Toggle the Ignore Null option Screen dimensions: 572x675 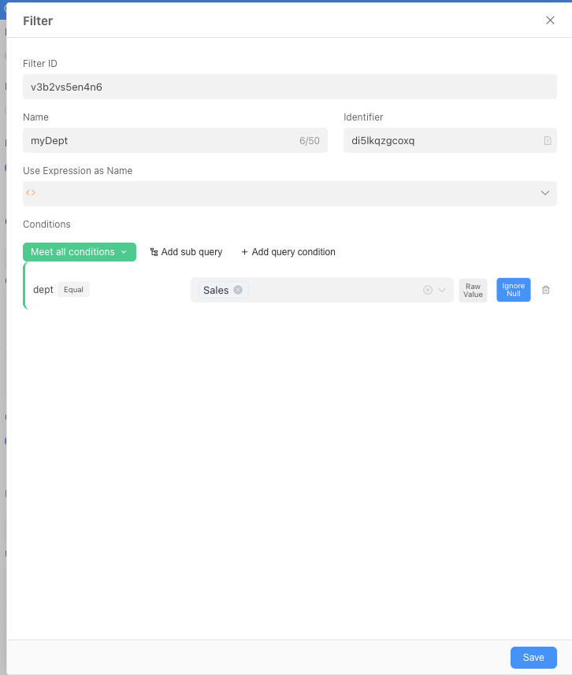click(513, 290)
